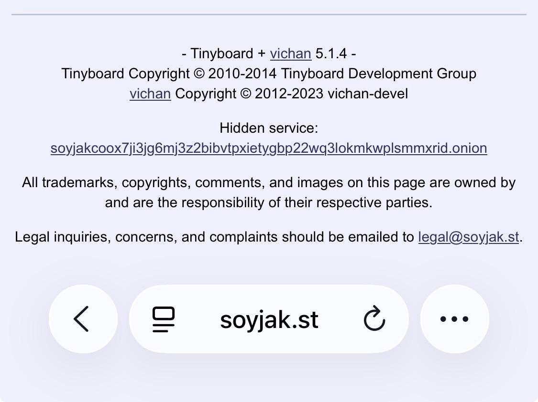This screenshot has width=538, height=402.
Task: Open the vichan link in the version line
Action: click(291, 53)
